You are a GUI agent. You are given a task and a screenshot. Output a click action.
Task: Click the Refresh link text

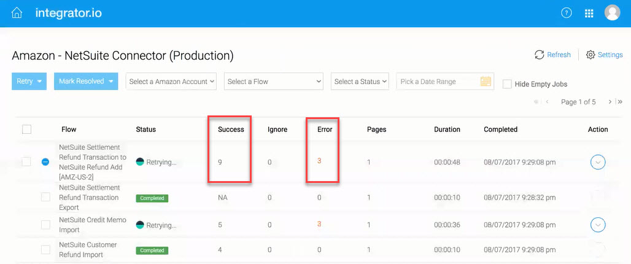pos(559,55)
